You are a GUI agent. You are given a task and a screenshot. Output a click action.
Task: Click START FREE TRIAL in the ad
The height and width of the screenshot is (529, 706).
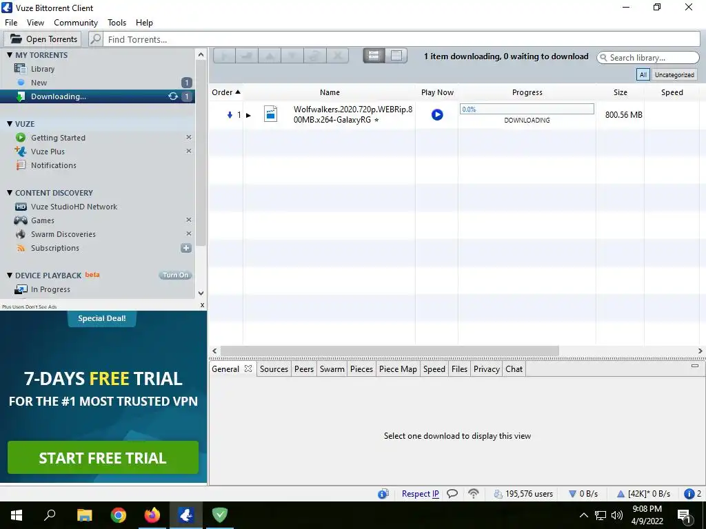[103, 457]
